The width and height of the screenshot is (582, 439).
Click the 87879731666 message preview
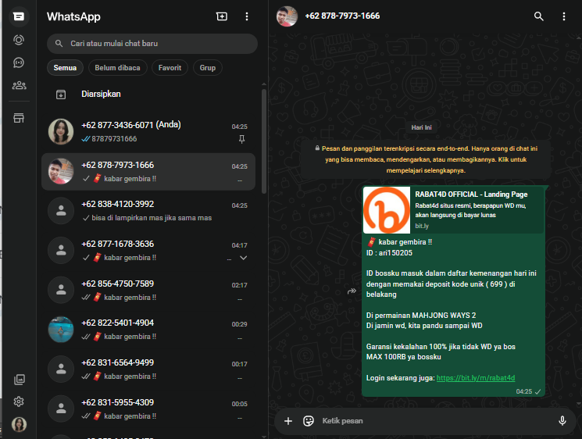[x=114, y=139]
